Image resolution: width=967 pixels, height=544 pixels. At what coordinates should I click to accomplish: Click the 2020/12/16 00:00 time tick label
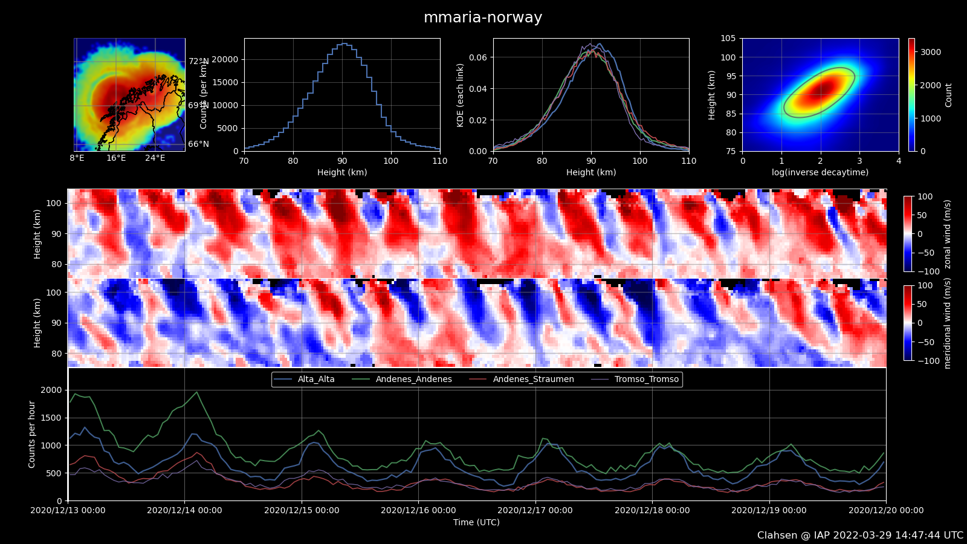pos(418,510)
